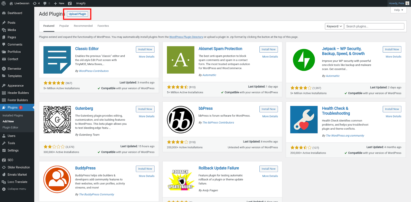Image resolution: width=411 pixels, height=202 pixels.
Task: Open the Pages menu item
Action: click(x=12, y=37)
